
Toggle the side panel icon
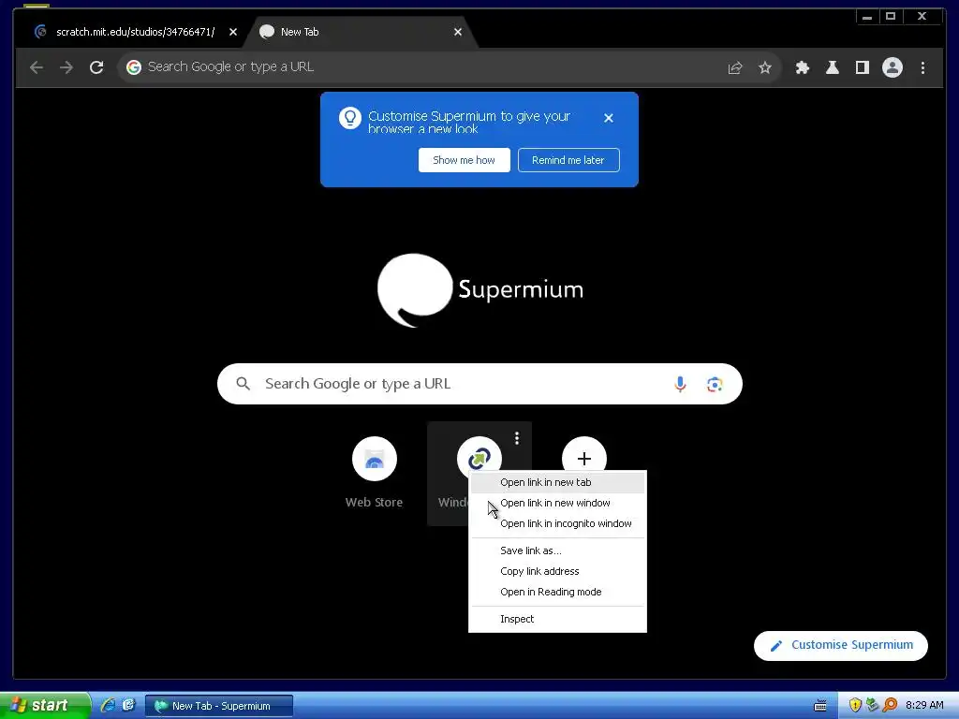pos(863,67)
